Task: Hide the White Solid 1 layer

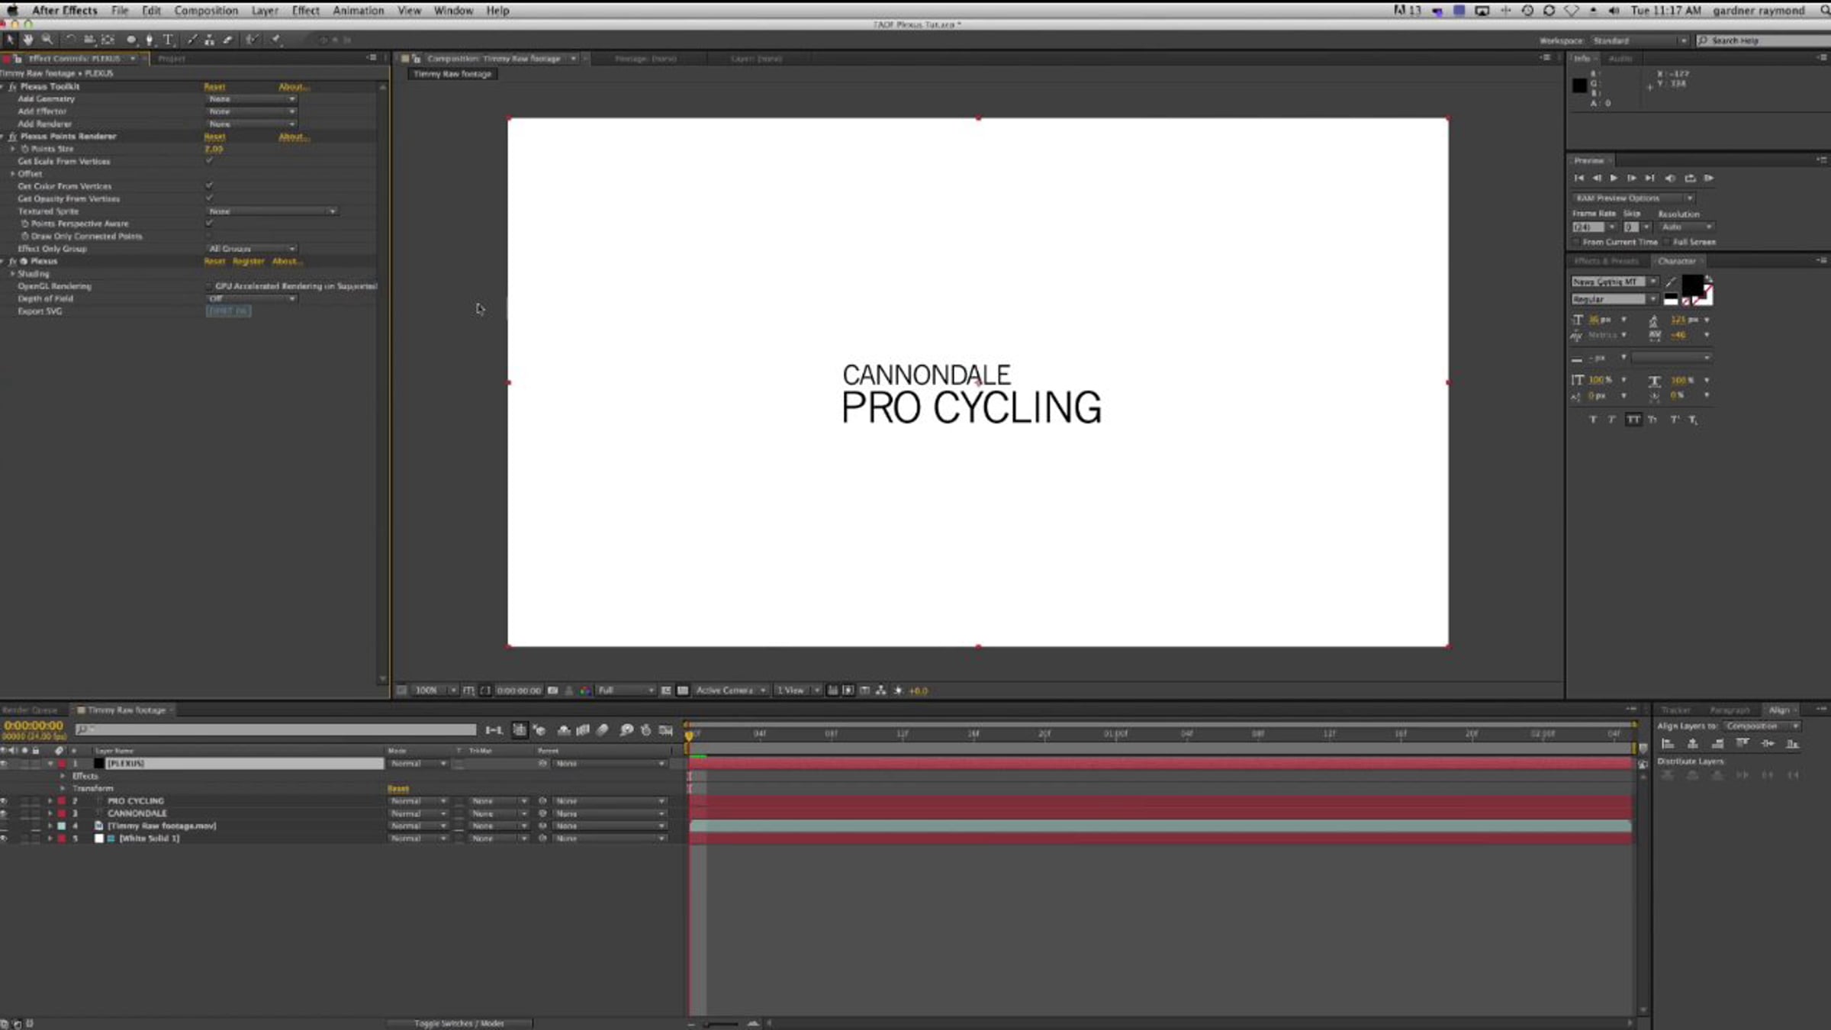Action: (x=5, y=838)
